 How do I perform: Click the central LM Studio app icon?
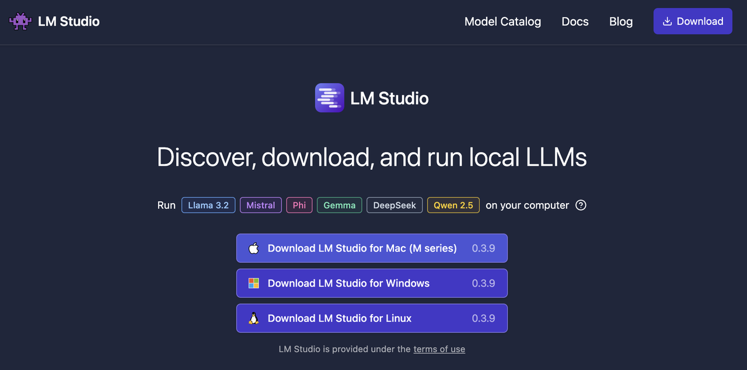coord(330,98)
